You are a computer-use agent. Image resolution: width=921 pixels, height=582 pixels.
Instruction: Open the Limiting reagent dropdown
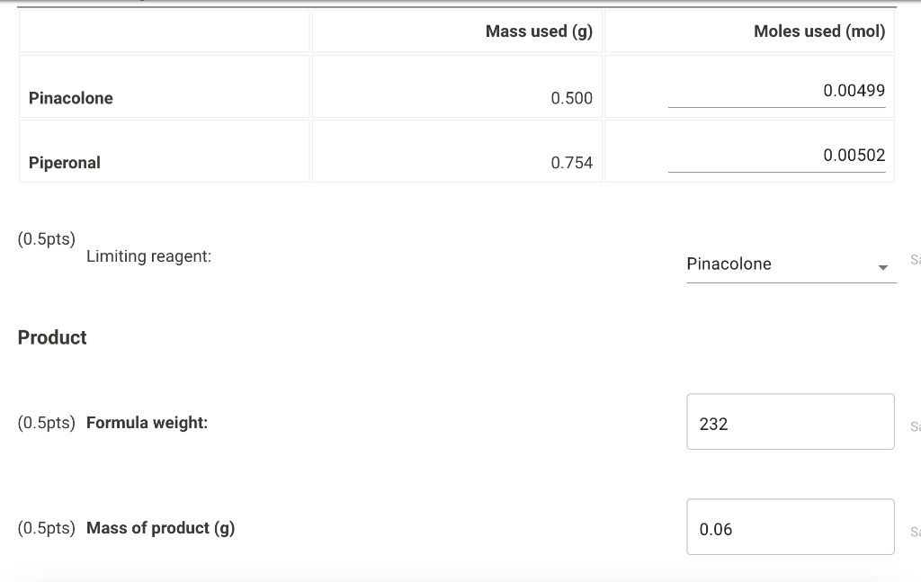tap(790, 264)
